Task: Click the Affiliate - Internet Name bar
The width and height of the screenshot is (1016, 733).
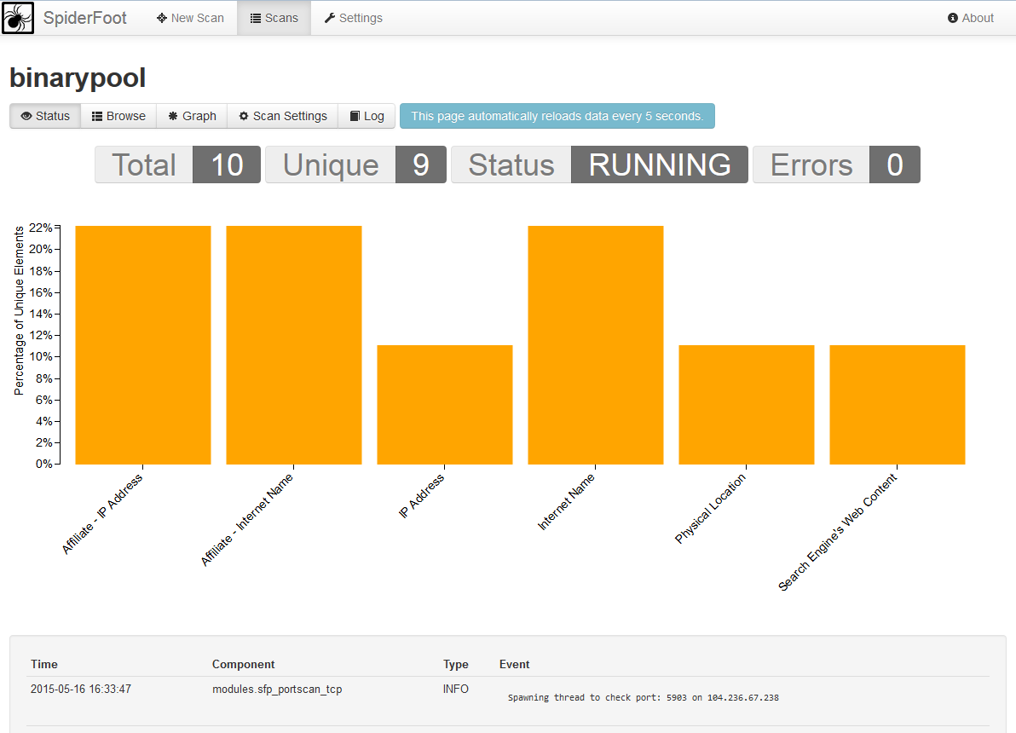Action: click(x=294, y=345)
